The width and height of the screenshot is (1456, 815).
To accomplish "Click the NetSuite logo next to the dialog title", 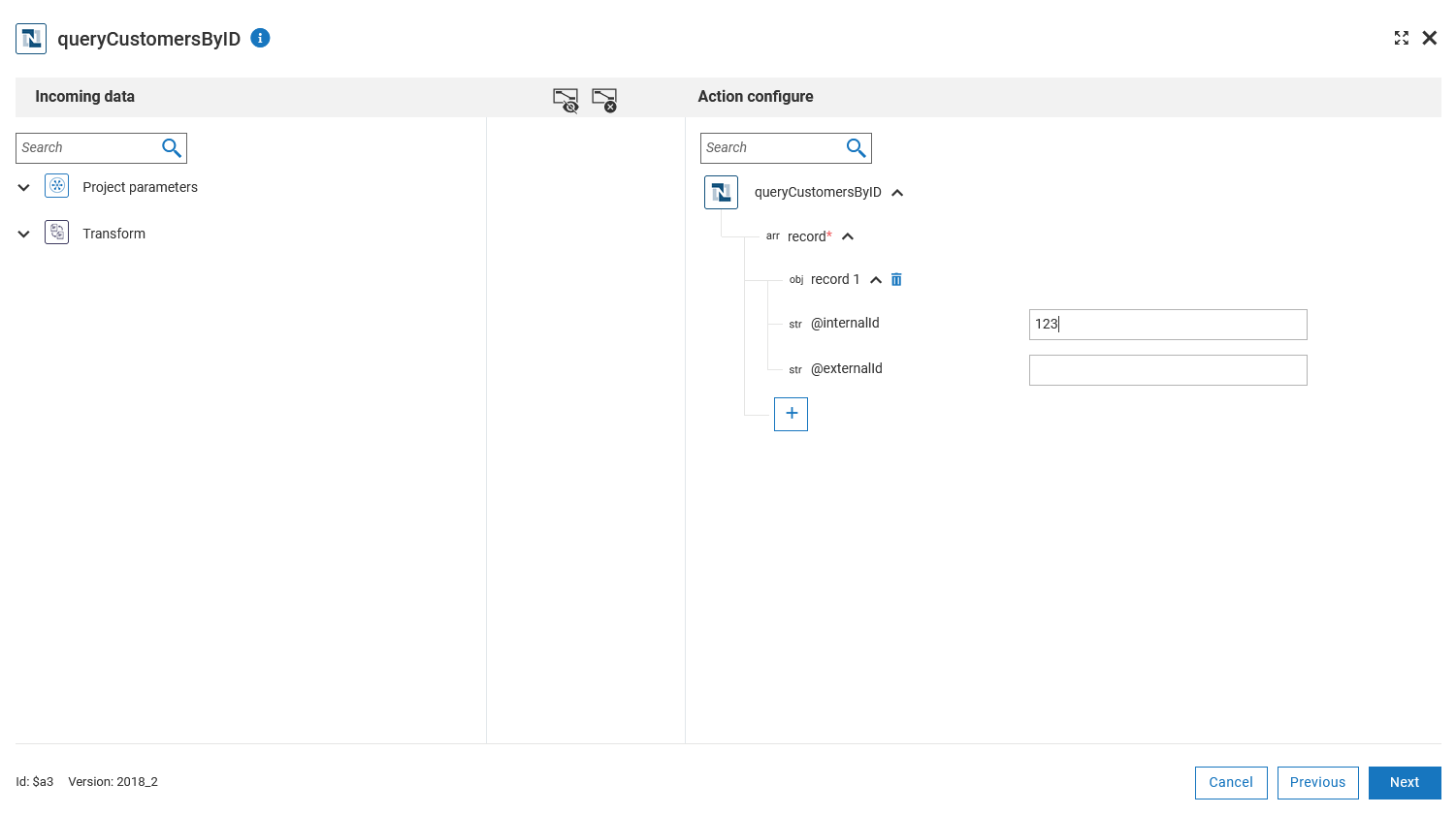I will coord(30,39).
